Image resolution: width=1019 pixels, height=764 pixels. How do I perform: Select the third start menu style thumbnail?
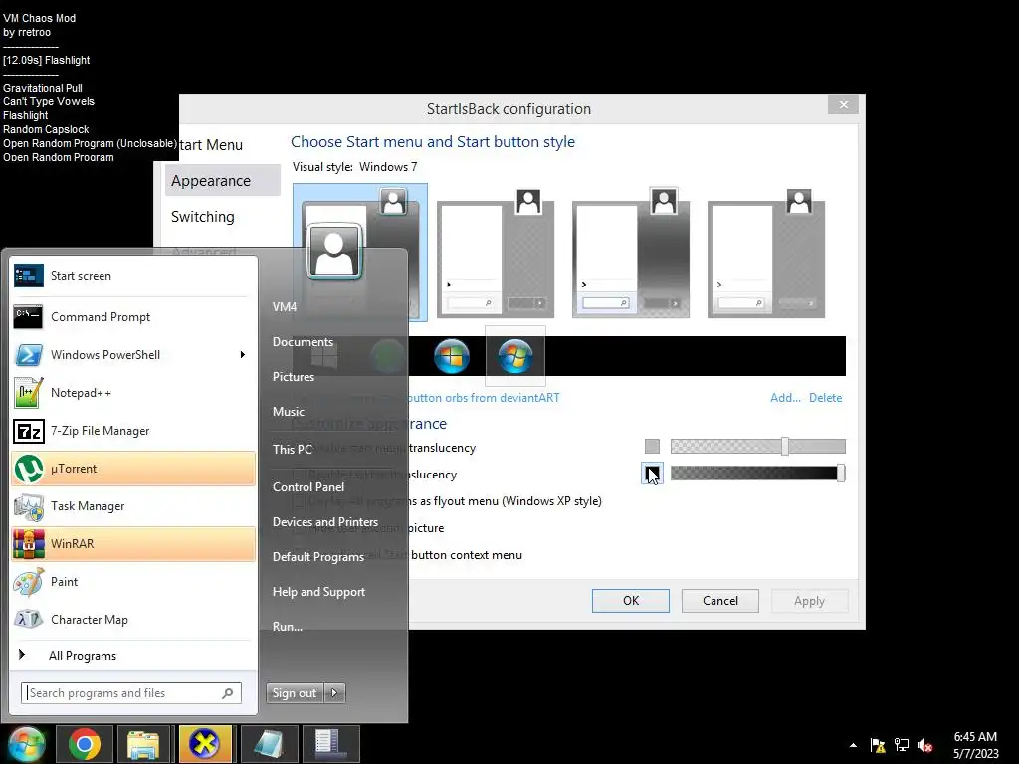tap(630, 254)
